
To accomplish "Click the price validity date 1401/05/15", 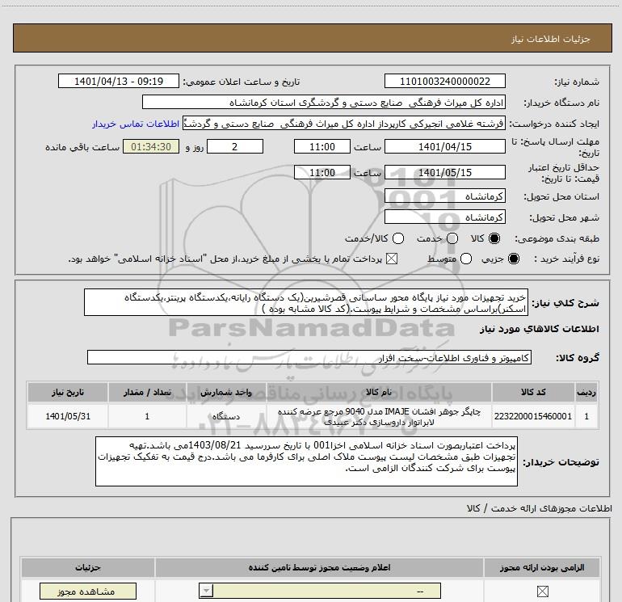I will (444, 172).
